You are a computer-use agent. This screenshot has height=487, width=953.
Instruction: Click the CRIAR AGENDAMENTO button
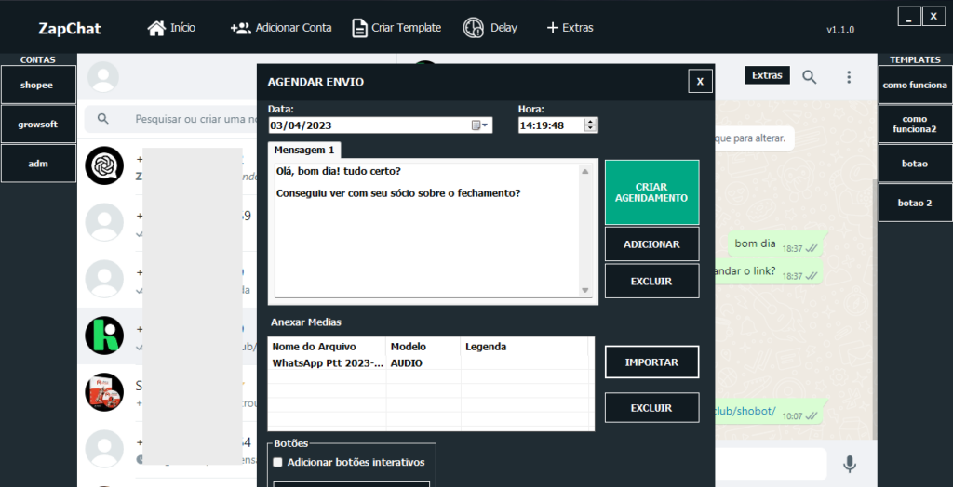[x=651, y=192]
